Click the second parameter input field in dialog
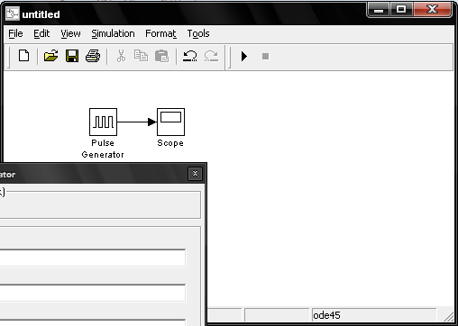The width and height of the screenshot is (458, 326). pos(93,293)
